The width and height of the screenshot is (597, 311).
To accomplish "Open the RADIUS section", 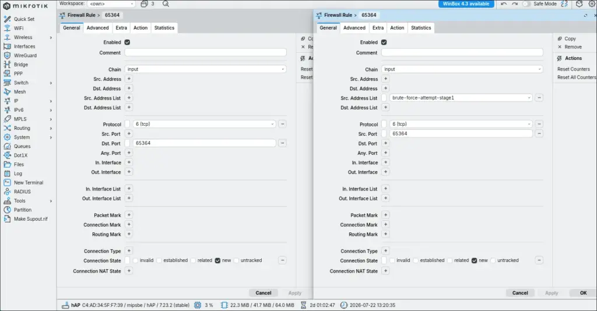I will [x=22, y=192].
